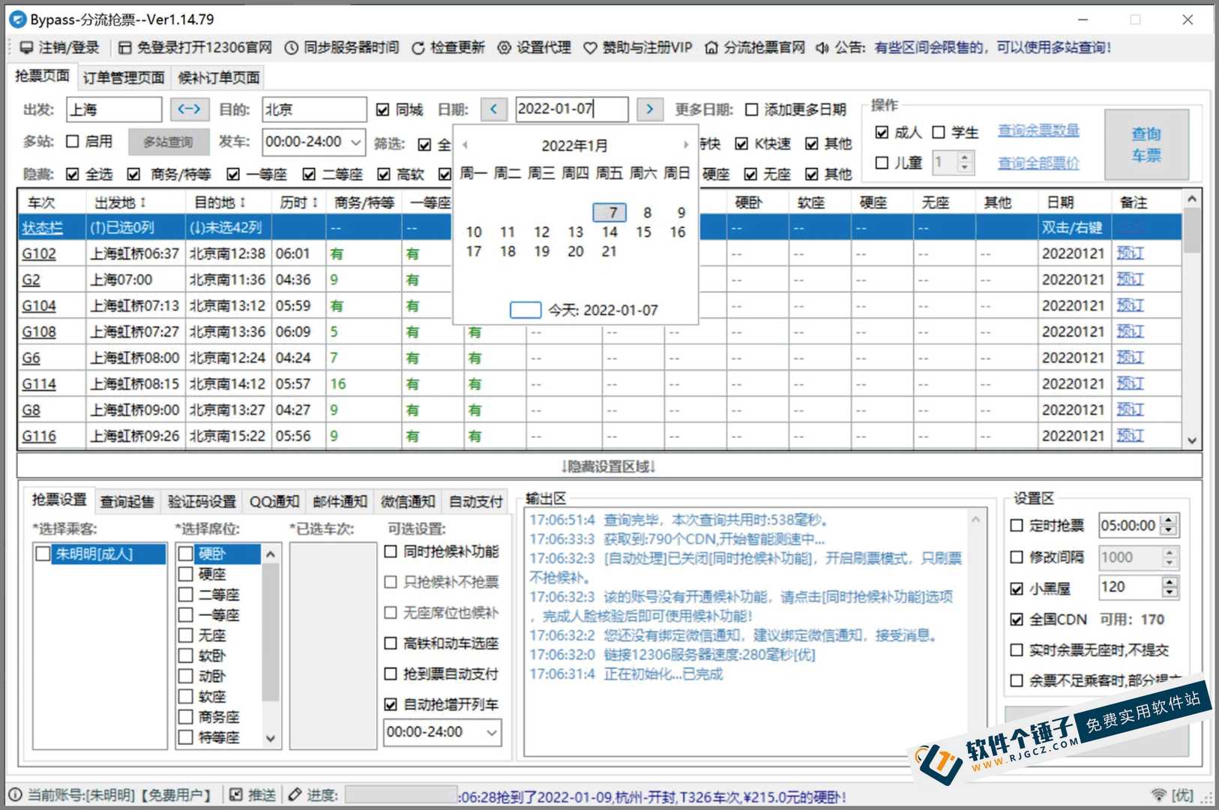Click 多站查询 button
Image resolution: width=1219 pixels, height=810 pixels.
point(168,142)
